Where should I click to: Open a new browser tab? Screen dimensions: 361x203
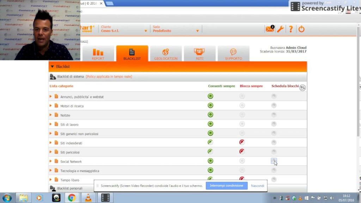[x=110, y=4]
